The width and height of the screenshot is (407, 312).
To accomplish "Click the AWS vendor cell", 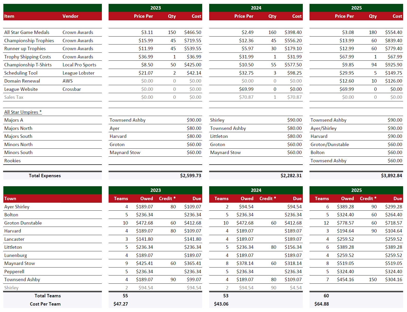I will click(68, 81).
